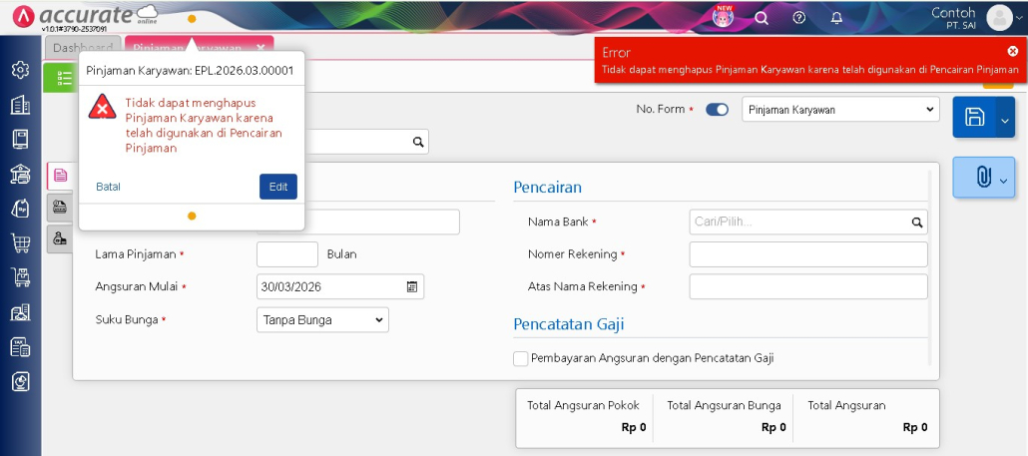1028x456 pixels.
Task: Open calendar picker for Angsuran Mulai
Action: 411,287
